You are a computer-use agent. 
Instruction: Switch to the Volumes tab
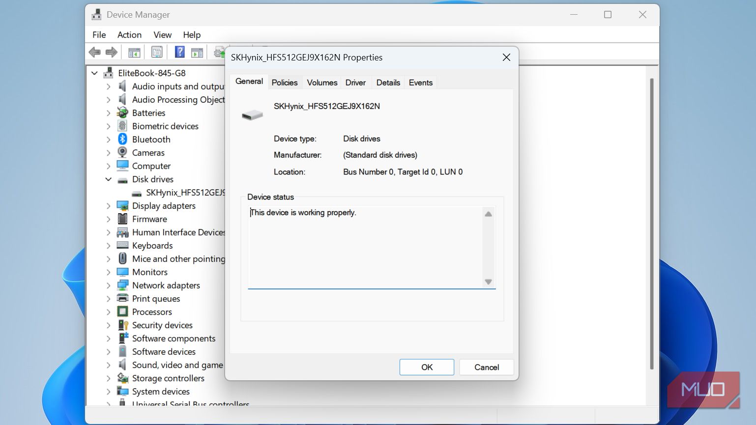tap(322, 83)
